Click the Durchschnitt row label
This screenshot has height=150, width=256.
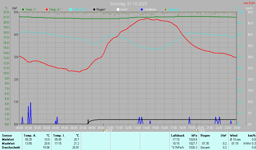click(x=10, y=147)
